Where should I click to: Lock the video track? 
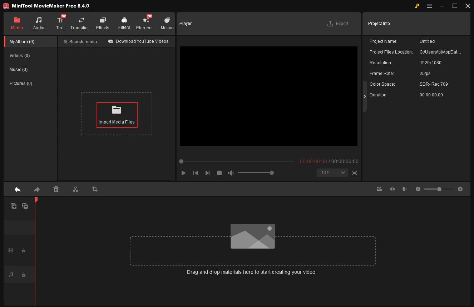pyautogui.click(x=24, y=250)
